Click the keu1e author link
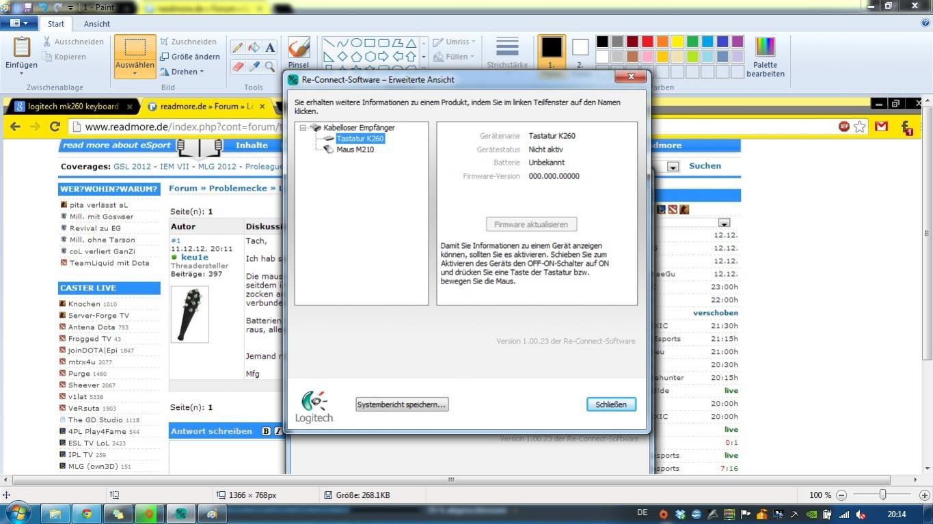This screenshot has width=933, height=524. 195,258
